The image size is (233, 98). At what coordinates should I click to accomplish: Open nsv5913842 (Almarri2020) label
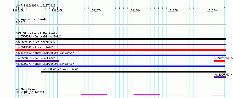pos(35,47)
